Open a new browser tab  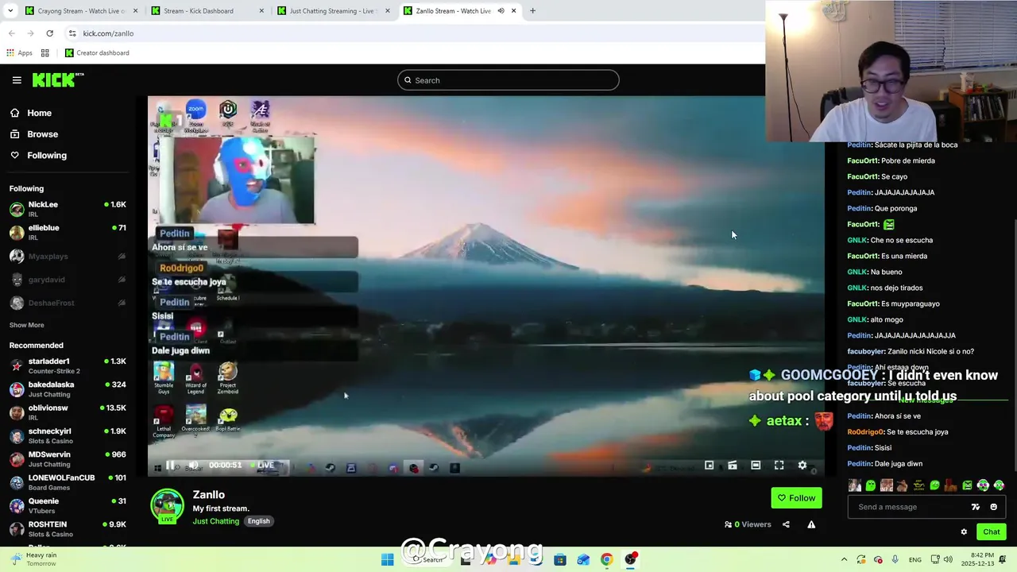coord(532,11)
